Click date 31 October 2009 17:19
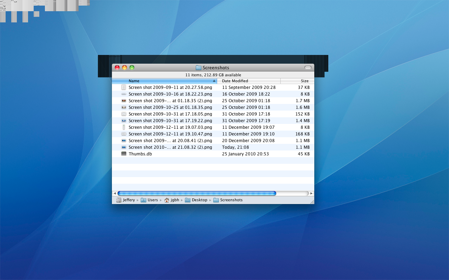Viewport: 449px width, 280px height. tap(246, 121)
